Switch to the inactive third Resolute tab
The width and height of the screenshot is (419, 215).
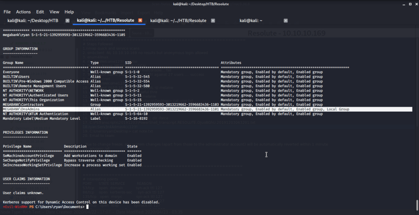(x=178, y=20)
